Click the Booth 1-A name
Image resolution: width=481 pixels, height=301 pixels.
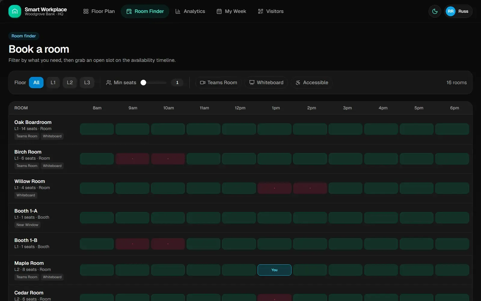coord(26,211)
